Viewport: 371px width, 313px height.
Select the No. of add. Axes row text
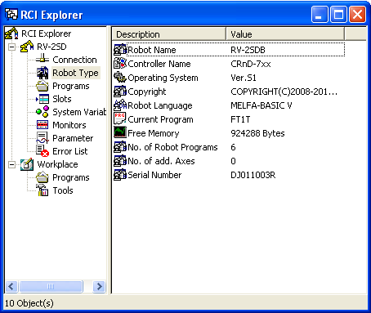point(161,161)
